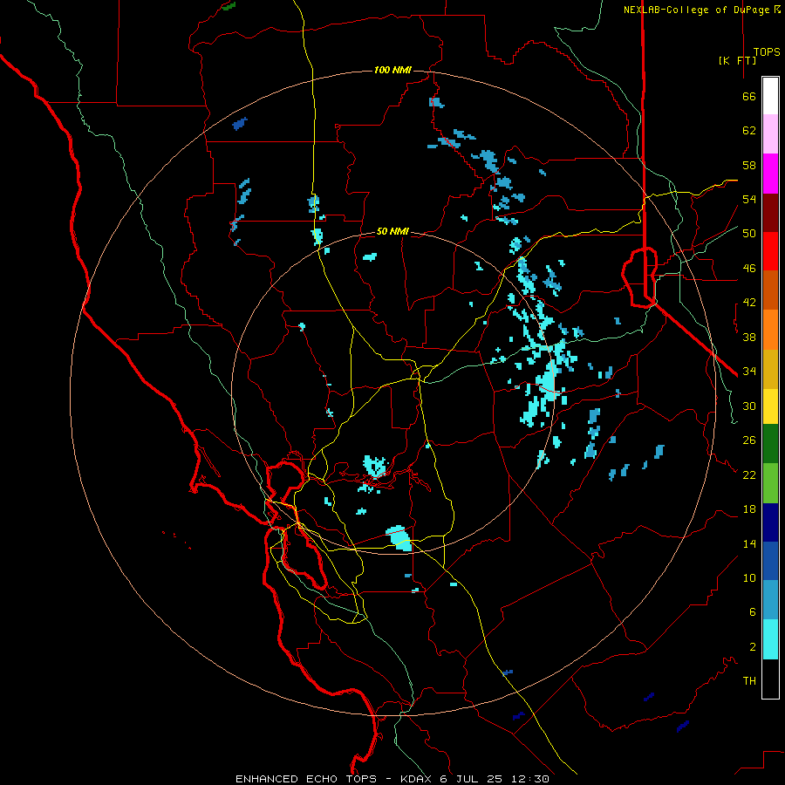Choose the dark orange legend swatch
Viewport: 785px width, 785px height.
pos(770,290)
